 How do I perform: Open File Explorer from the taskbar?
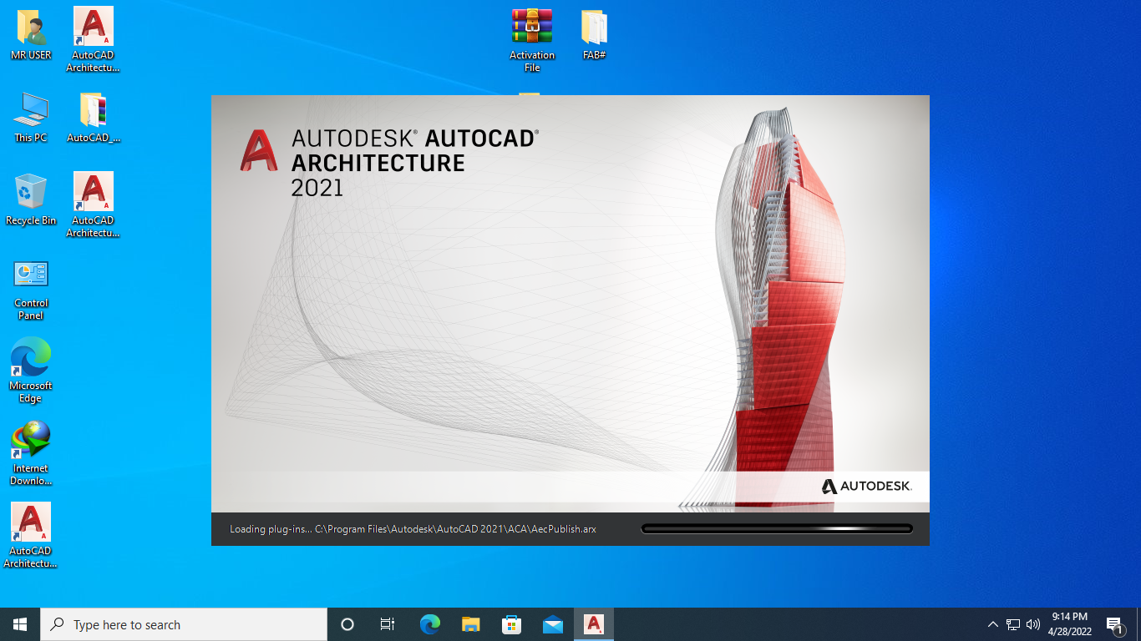point(470,624)
